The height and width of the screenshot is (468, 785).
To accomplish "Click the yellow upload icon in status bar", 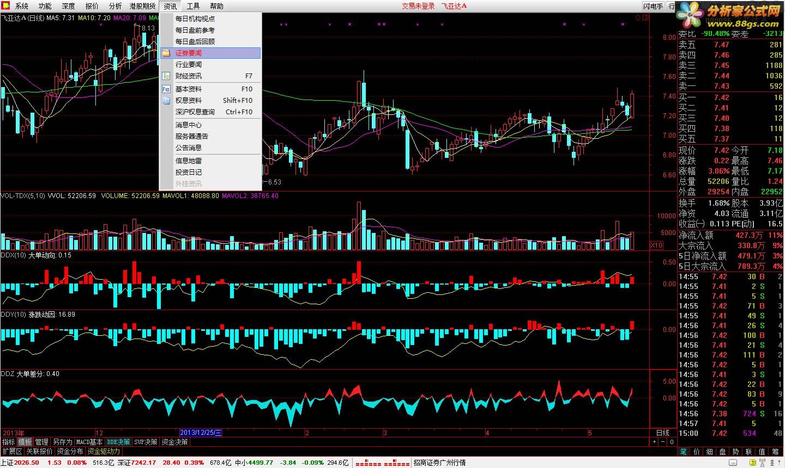I will pyautogui.click(x=753, y=463).
